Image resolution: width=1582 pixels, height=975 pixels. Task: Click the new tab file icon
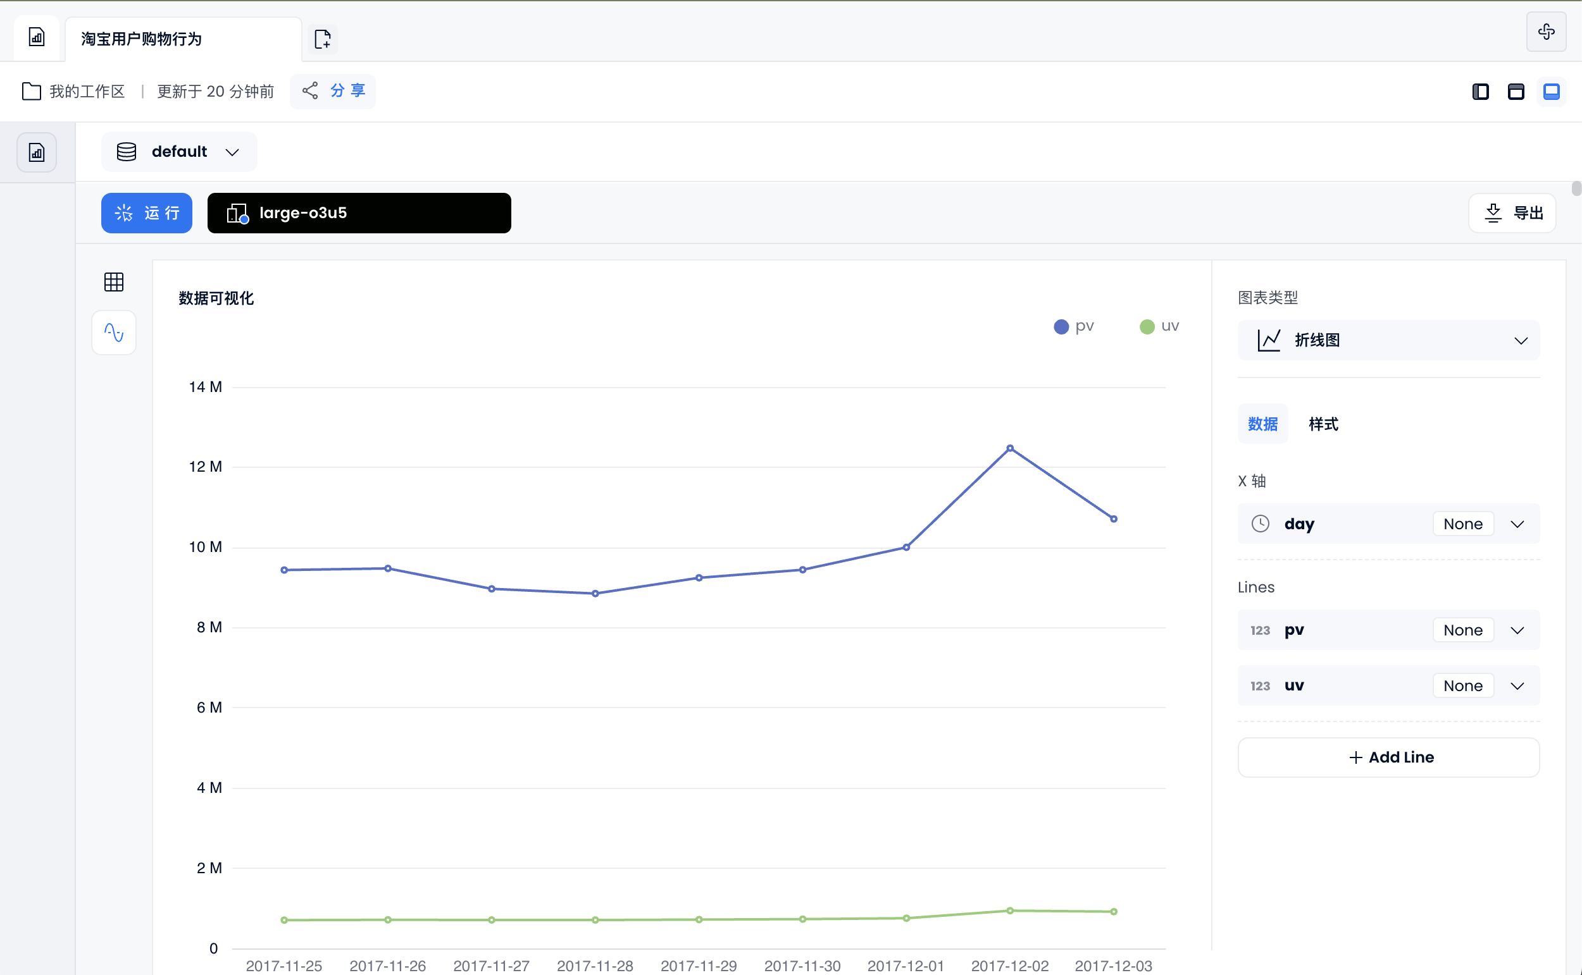(322, 39)
